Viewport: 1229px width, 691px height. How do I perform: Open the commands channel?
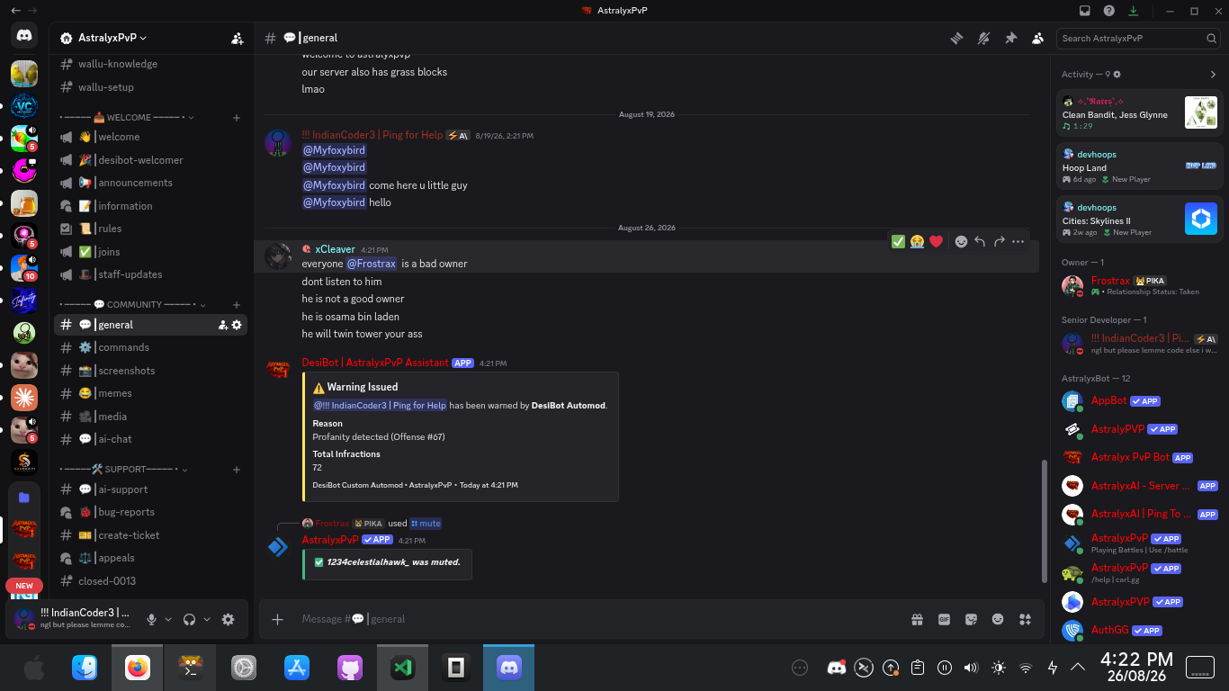[x=149, y=347]
